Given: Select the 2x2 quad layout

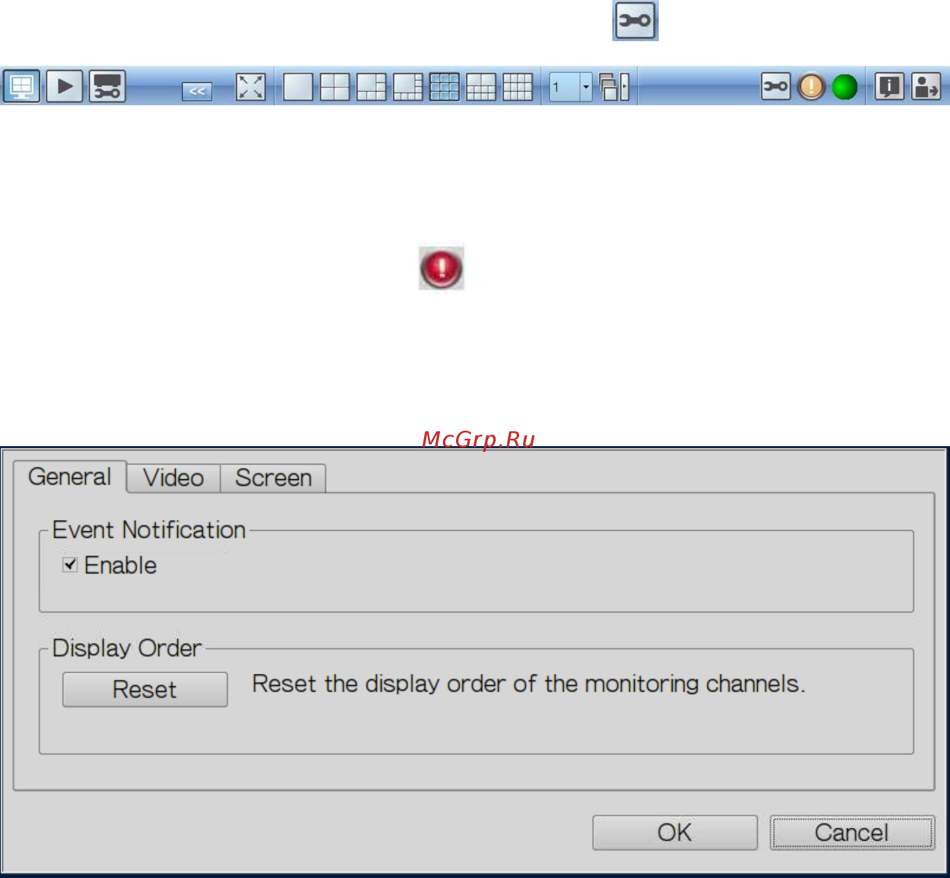Looking at the screenshot, I should (334, 87).
